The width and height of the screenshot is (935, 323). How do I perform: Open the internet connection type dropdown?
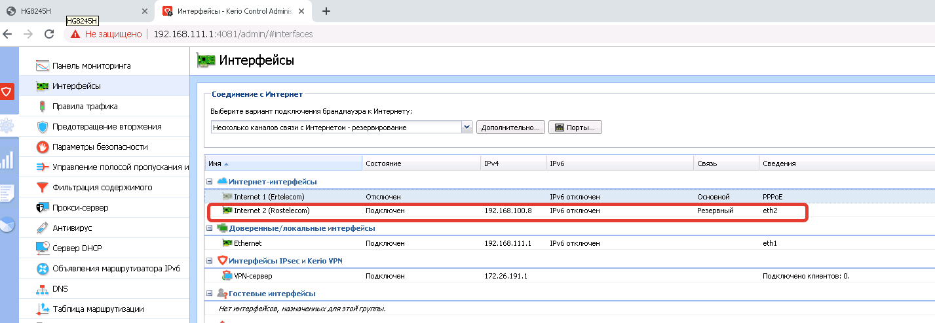(x=467, y=127)
